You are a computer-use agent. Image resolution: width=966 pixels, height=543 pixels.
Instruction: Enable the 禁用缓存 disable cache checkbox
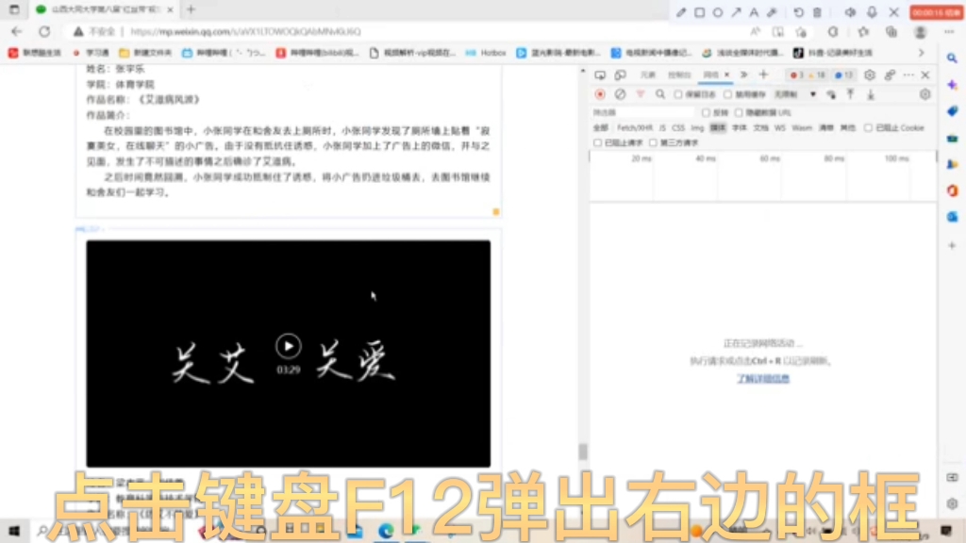click(727, 92)
